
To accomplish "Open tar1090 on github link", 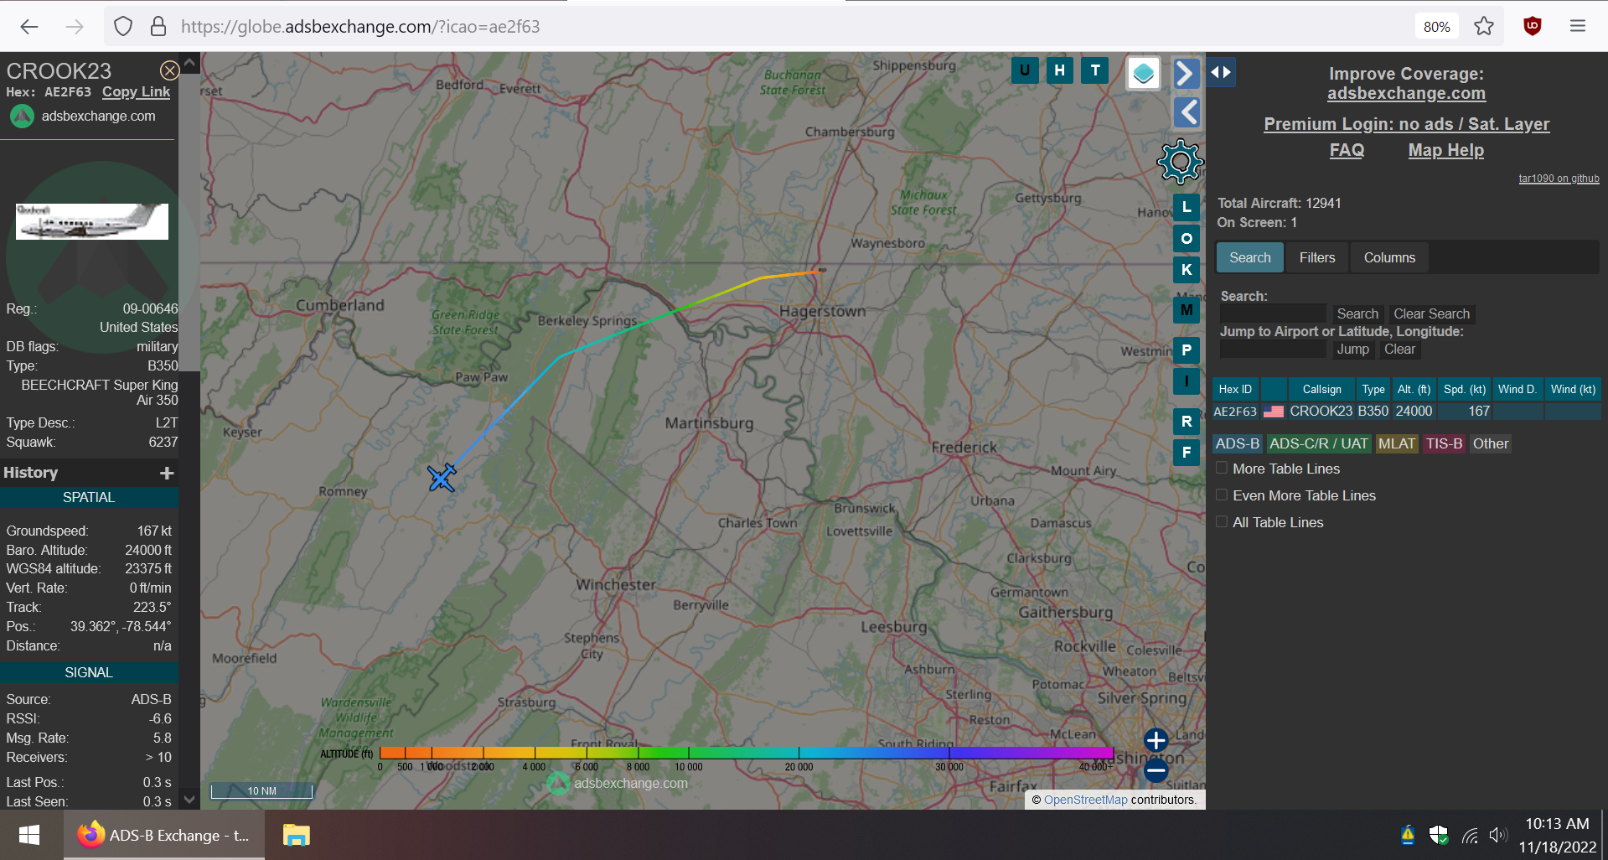I will pyautogui.click(x=1559, y=179).
